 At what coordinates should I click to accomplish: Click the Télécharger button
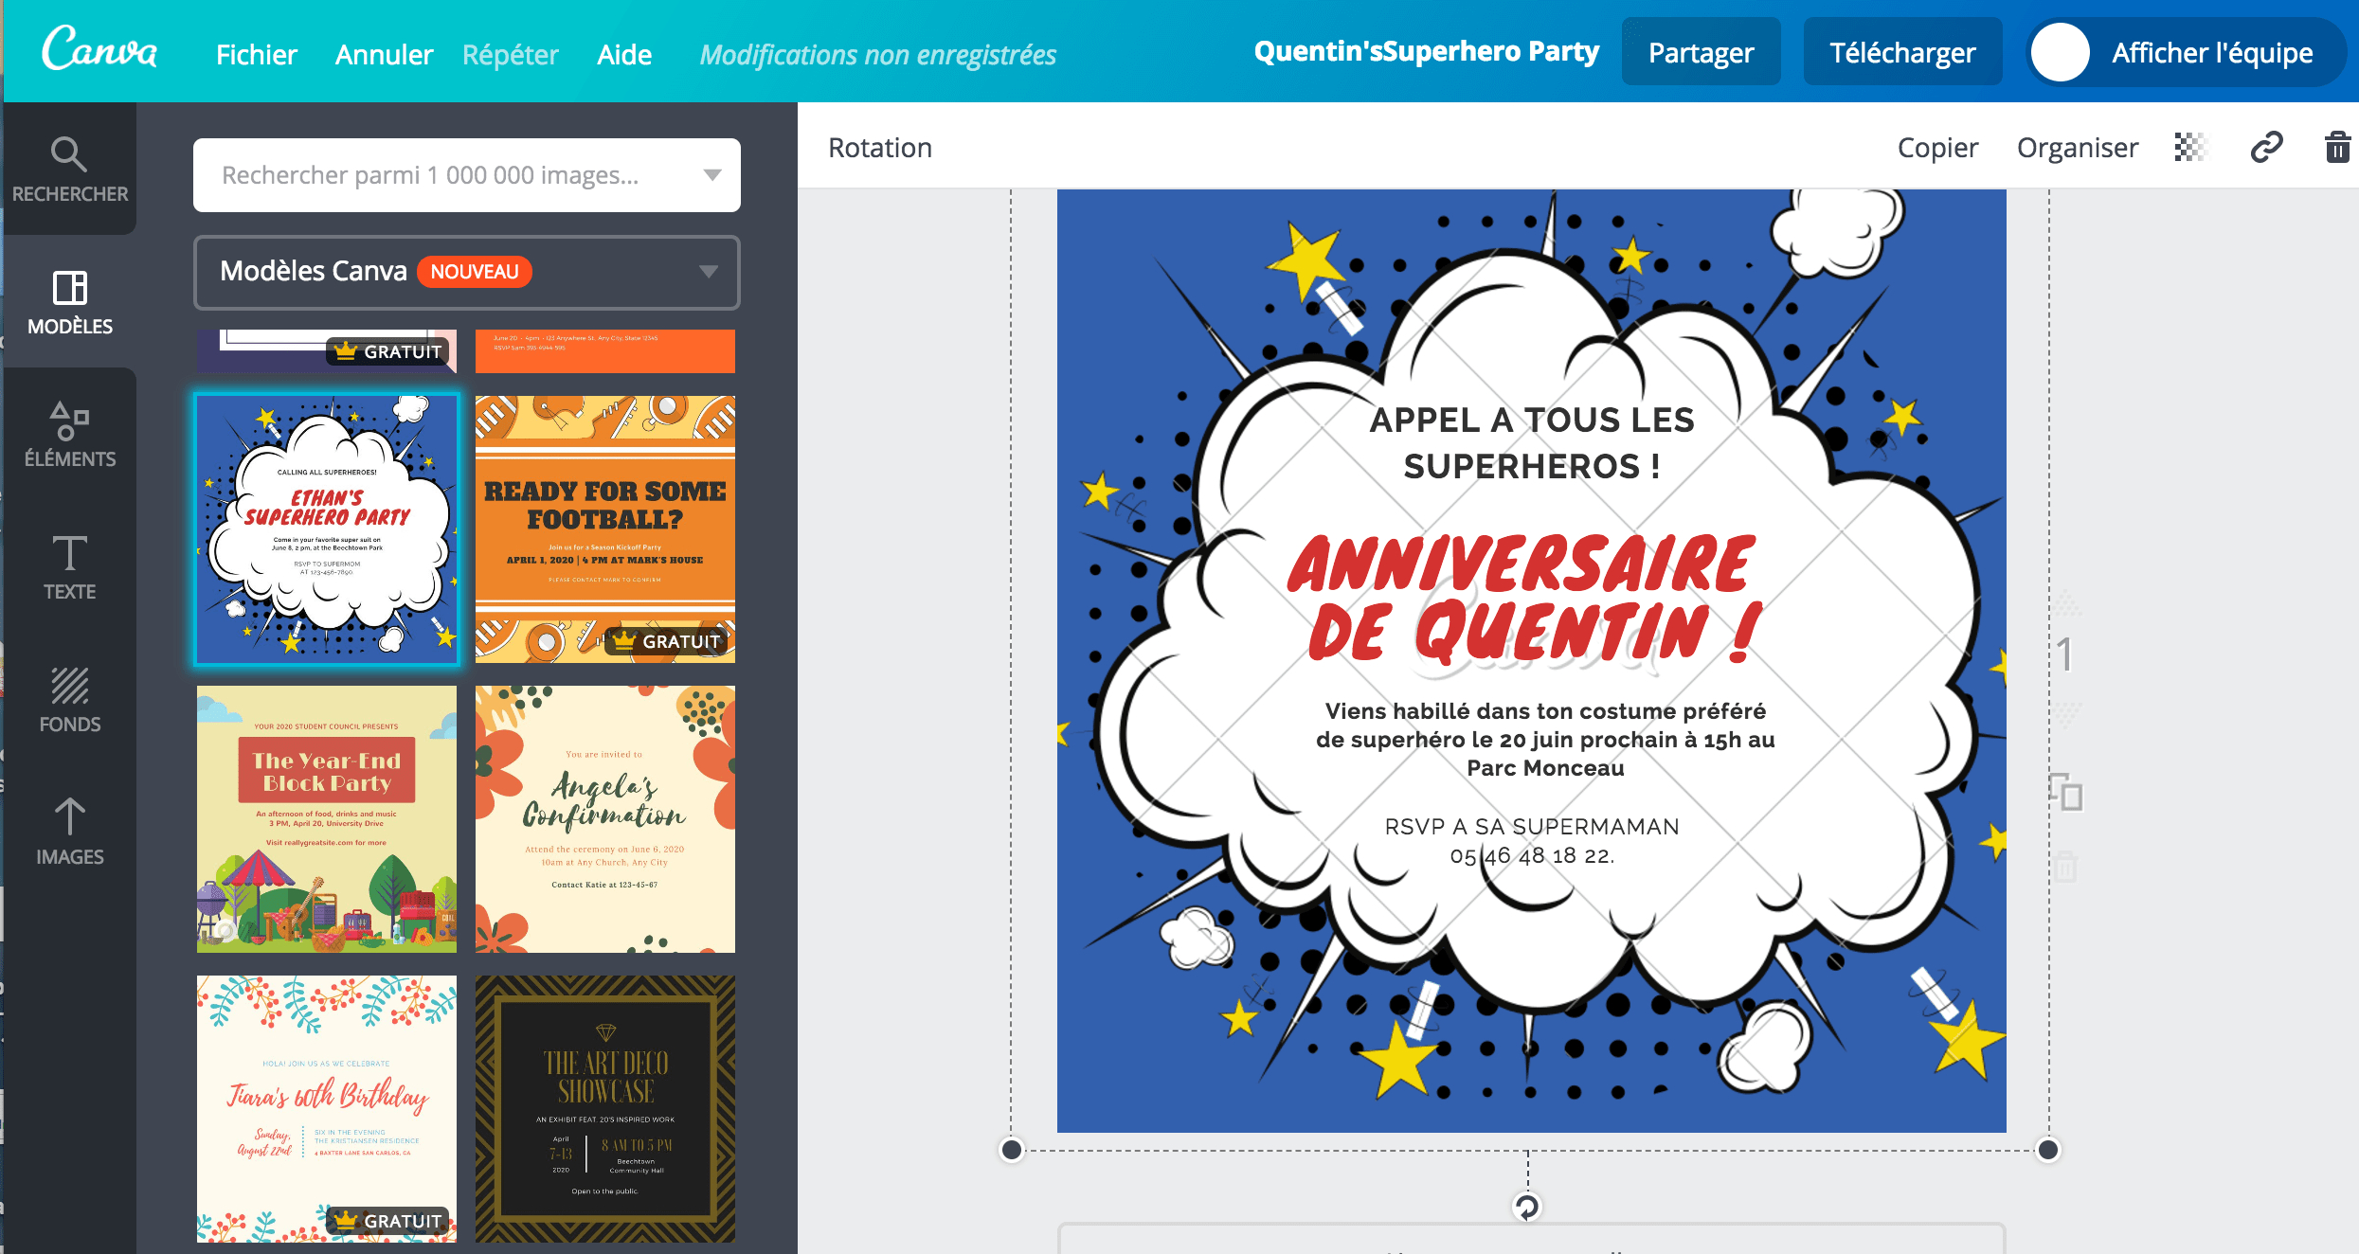click(1901, 53)
